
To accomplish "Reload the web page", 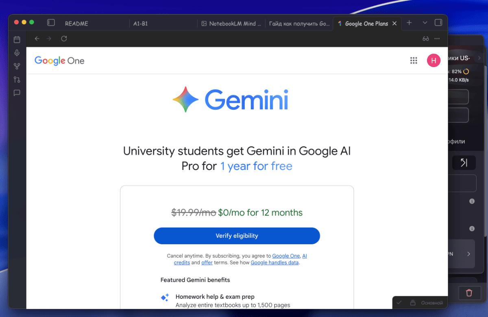I will (64, 39).
